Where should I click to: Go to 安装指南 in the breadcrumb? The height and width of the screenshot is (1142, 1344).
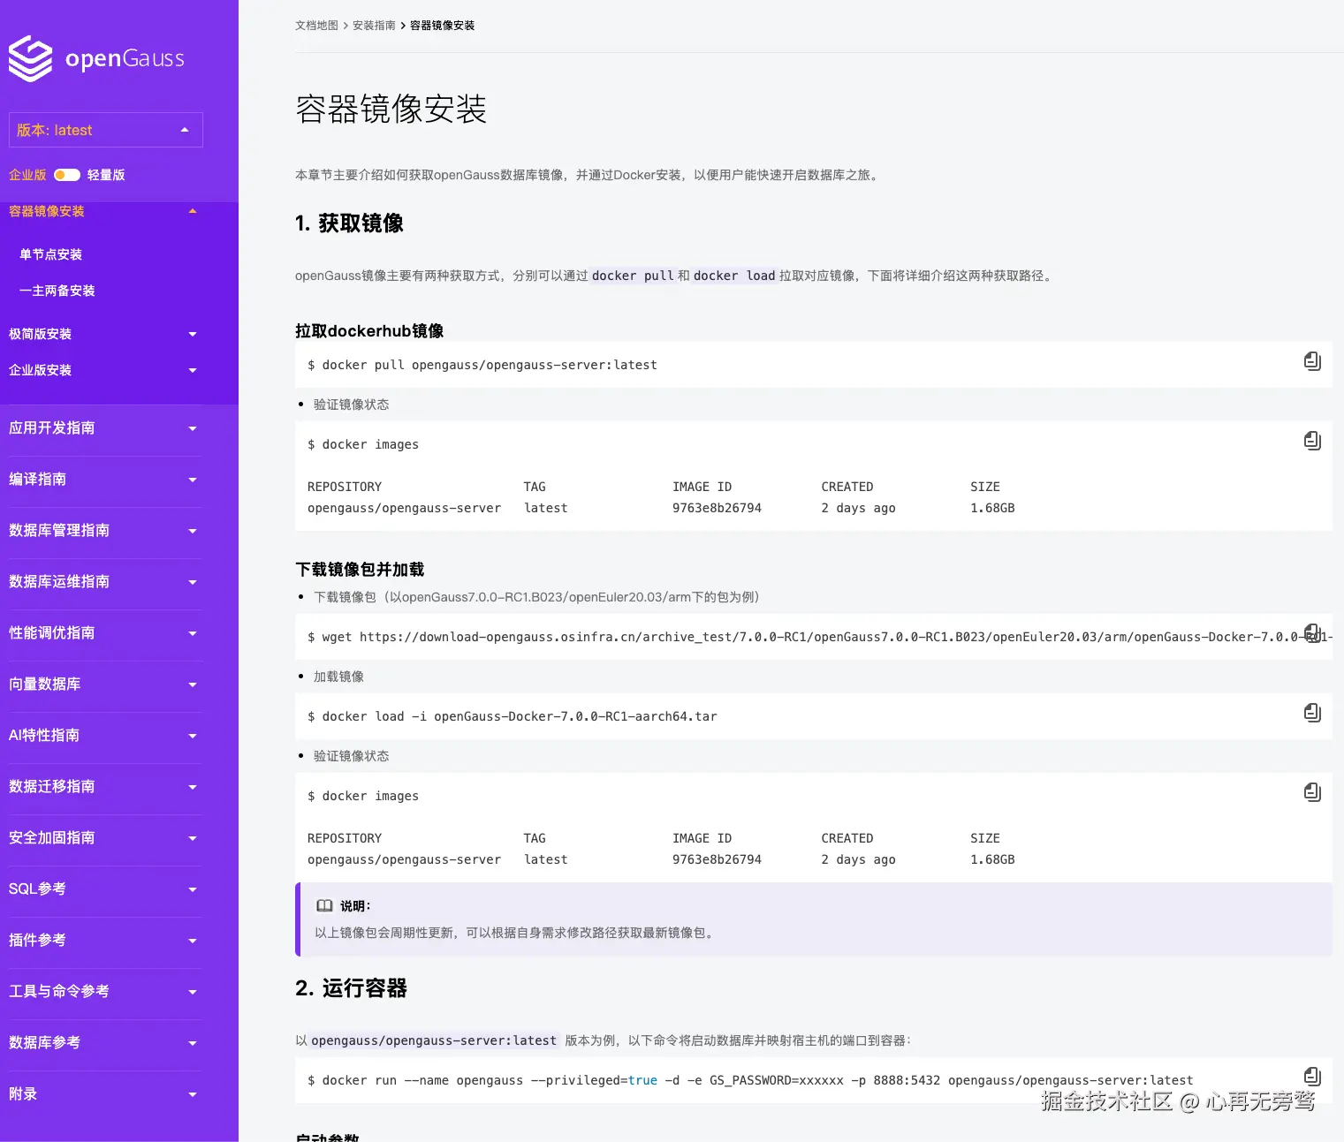[374, 26]
